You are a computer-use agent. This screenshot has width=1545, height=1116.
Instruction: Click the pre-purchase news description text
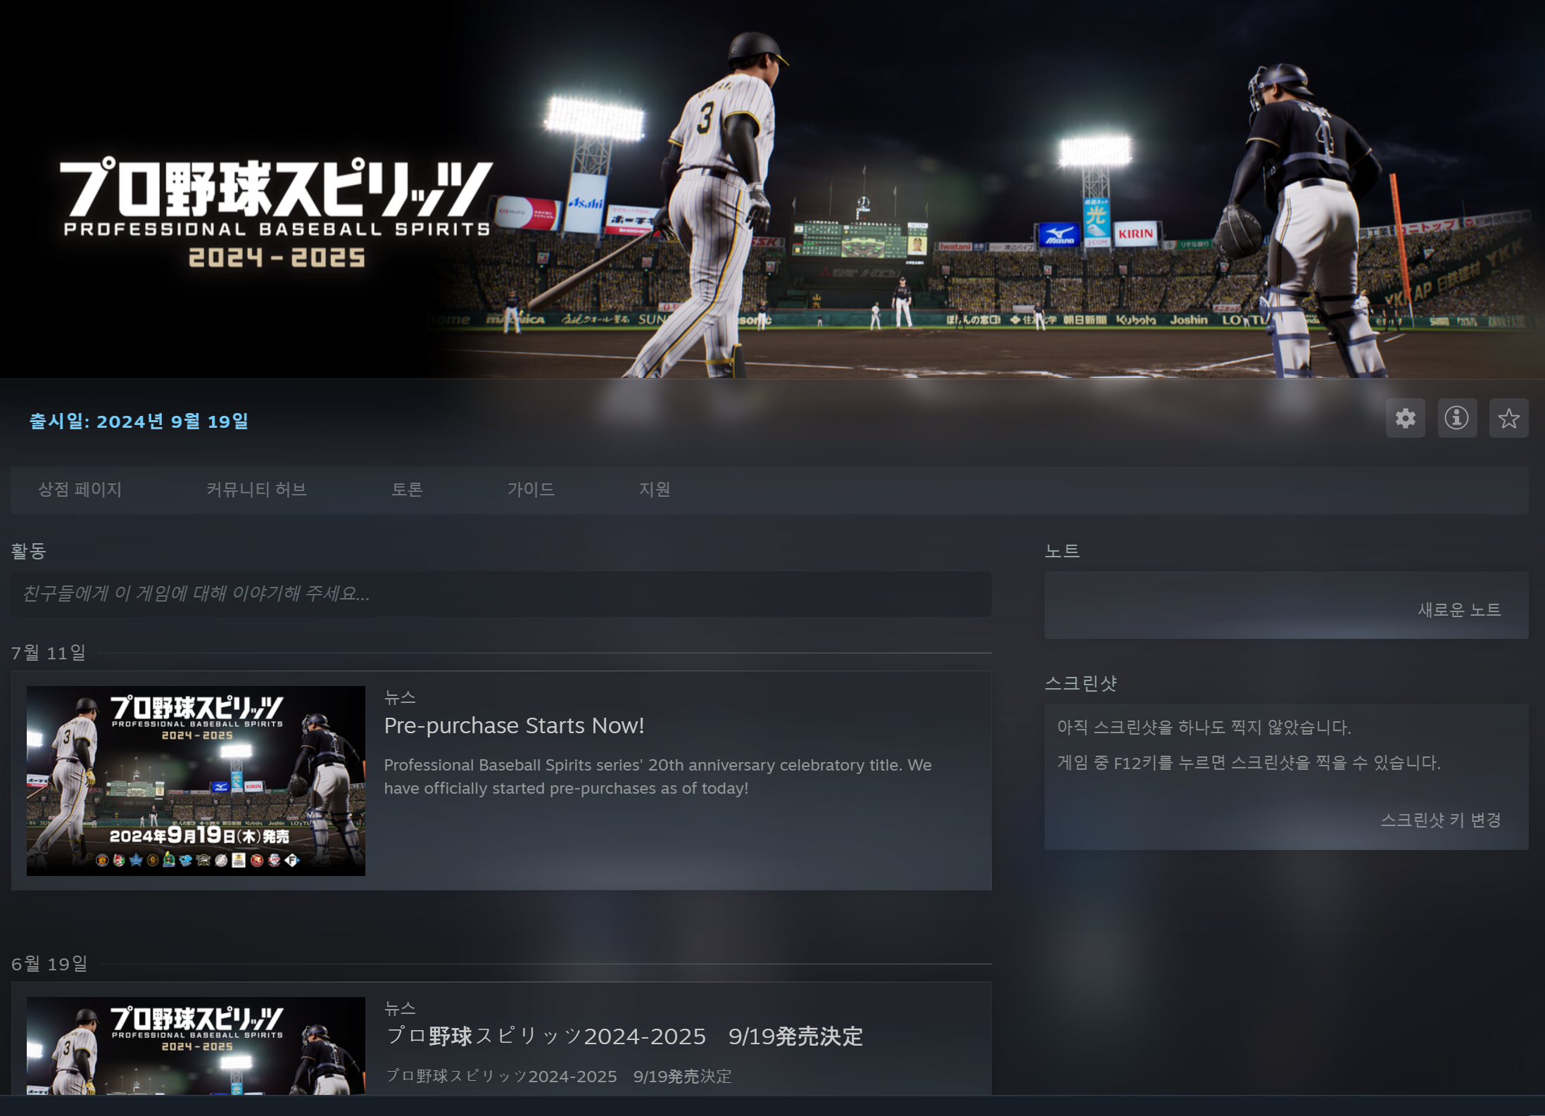(657, 776)
